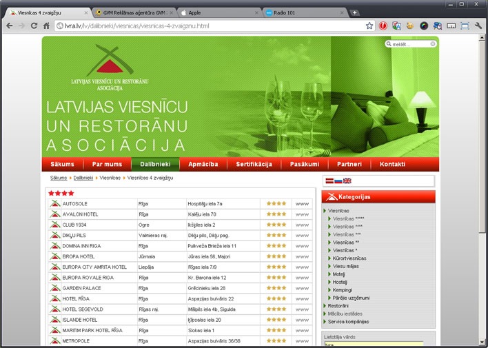Select Pārējie uzņēmumi category
Image resolution: width=488 pixels, height=348 pixels.
coord(351,298)
